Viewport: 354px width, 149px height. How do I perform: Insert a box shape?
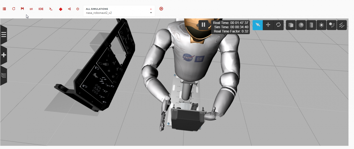pos(291,25)
